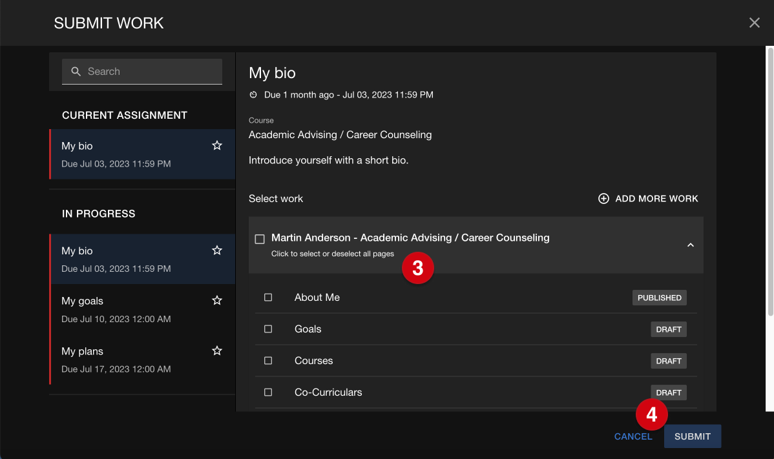
Task: Click the course name under the Course label
Action: click(x=340, y=134)
